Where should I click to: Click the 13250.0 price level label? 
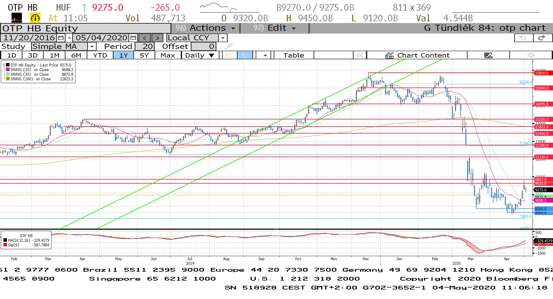[x=543, y=119]
